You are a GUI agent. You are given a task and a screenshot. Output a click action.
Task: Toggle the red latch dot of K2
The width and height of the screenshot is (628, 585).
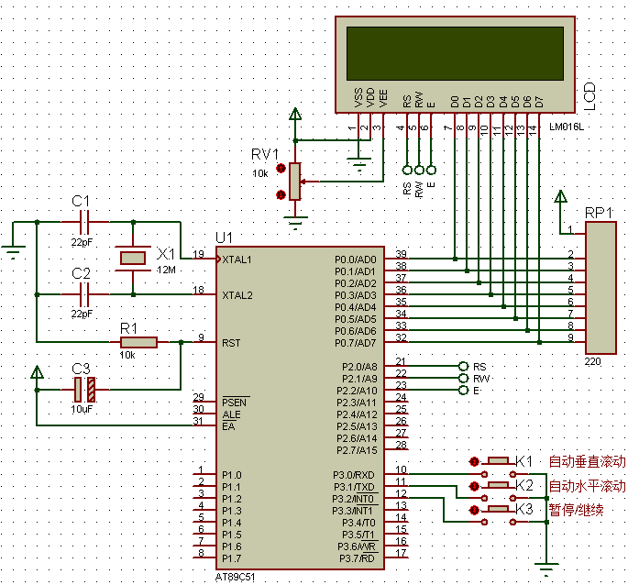(x=474, y=486)
